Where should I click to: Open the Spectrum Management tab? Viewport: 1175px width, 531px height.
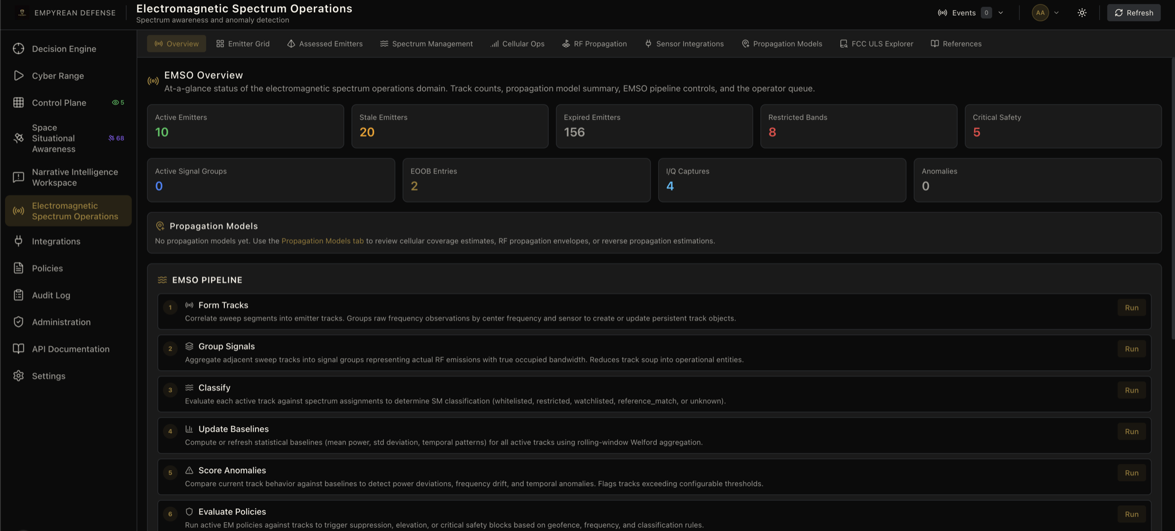[x=426, y=44]
